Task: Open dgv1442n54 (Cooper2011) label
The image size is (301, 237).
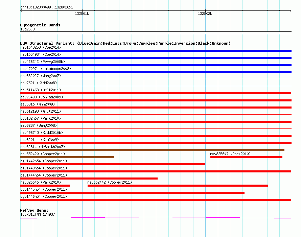Action: (44, 161)
